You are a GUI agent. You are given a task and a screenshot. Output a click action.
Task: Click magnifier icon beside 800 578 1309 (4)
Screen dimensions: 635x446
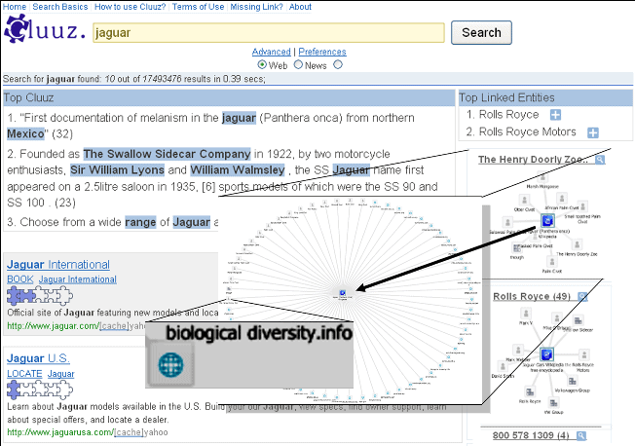(x=582, y=435)
